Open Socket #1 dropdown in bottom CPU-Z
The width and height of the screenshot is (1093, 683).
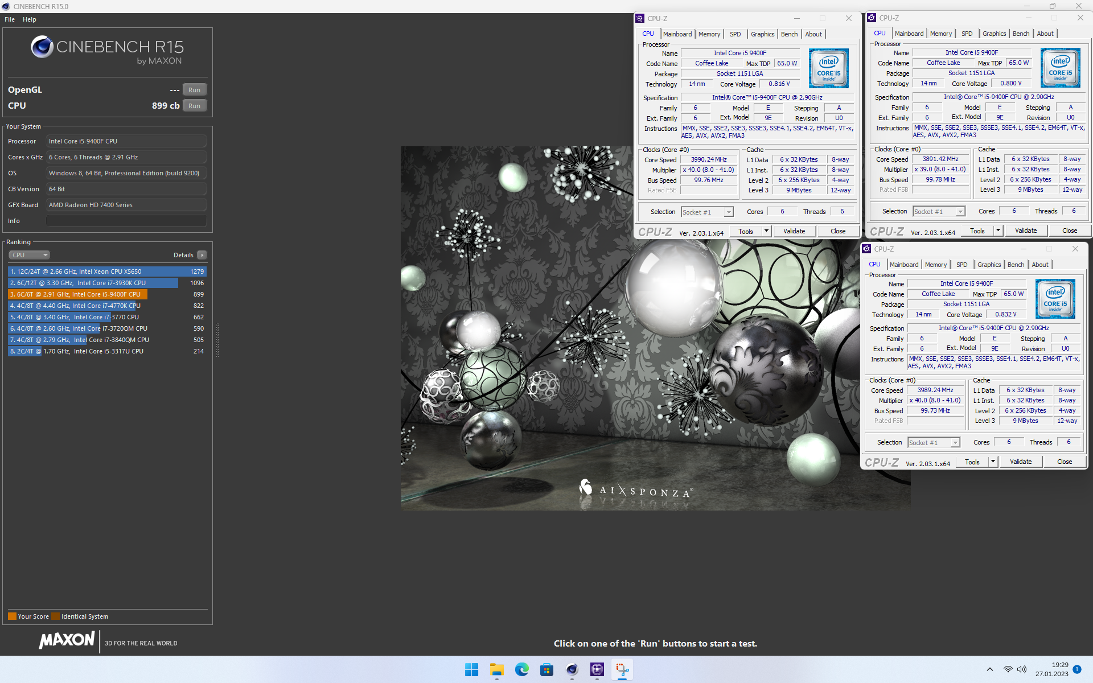click(x=934, y=442)
